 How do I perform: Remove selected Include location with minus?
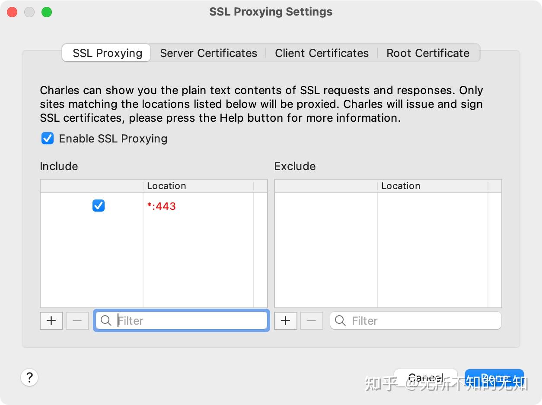[x=77, y=321]
